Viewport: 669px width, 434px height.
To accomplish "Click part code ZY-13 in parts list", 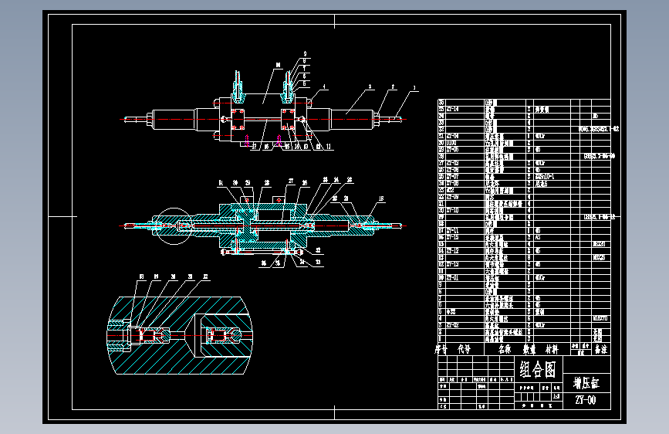I will [x=452, y=264].
